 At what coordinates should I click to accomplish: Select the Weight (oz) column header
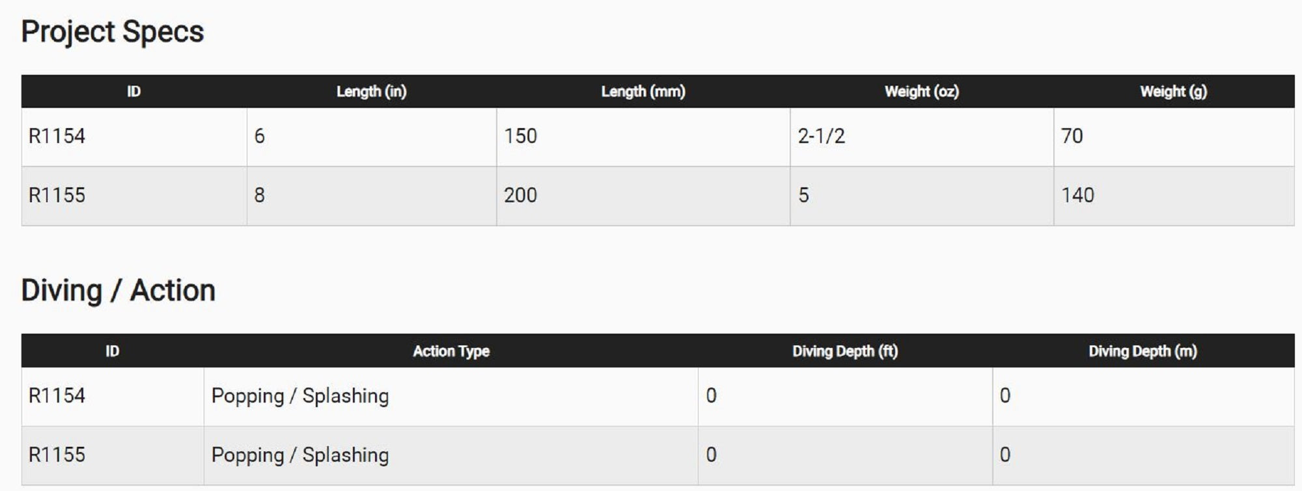(x=921, y=92)
